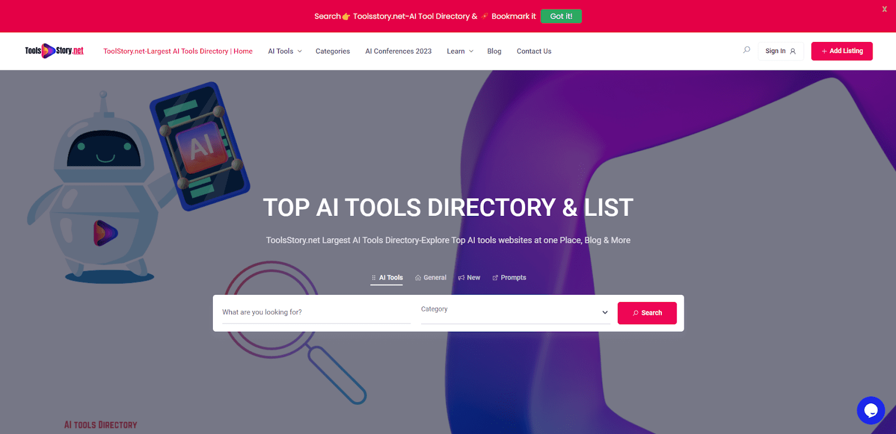Image resolution: width=896 pixels, height=434 pixels.
Task: Select the AI Tools search tab
Action: point(386,278)
